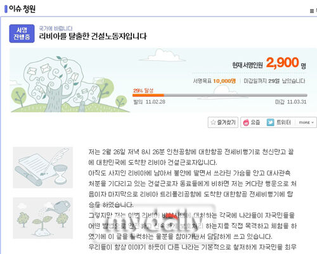The width and height of the screenshot is (317, 254).
Task: Click the 2,900 current signer count
Action: [282, 63]
